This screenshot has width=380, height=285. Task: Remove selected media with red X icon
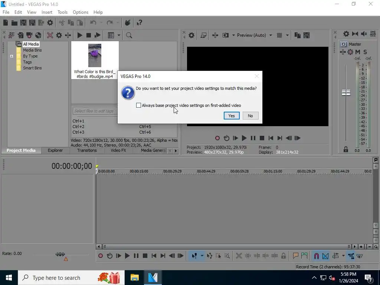[50, 35]
